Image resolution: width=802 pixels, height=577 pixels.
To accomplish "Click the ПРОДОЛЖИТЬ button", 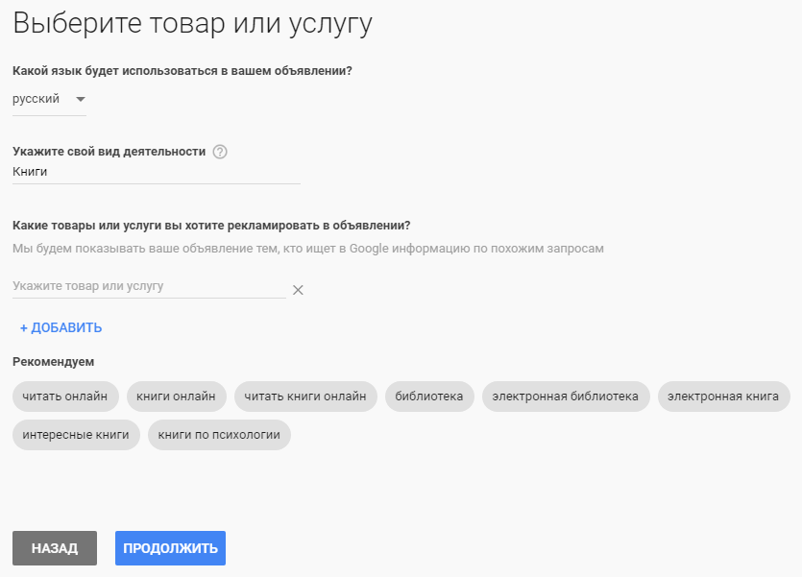I will coord(170,548).
